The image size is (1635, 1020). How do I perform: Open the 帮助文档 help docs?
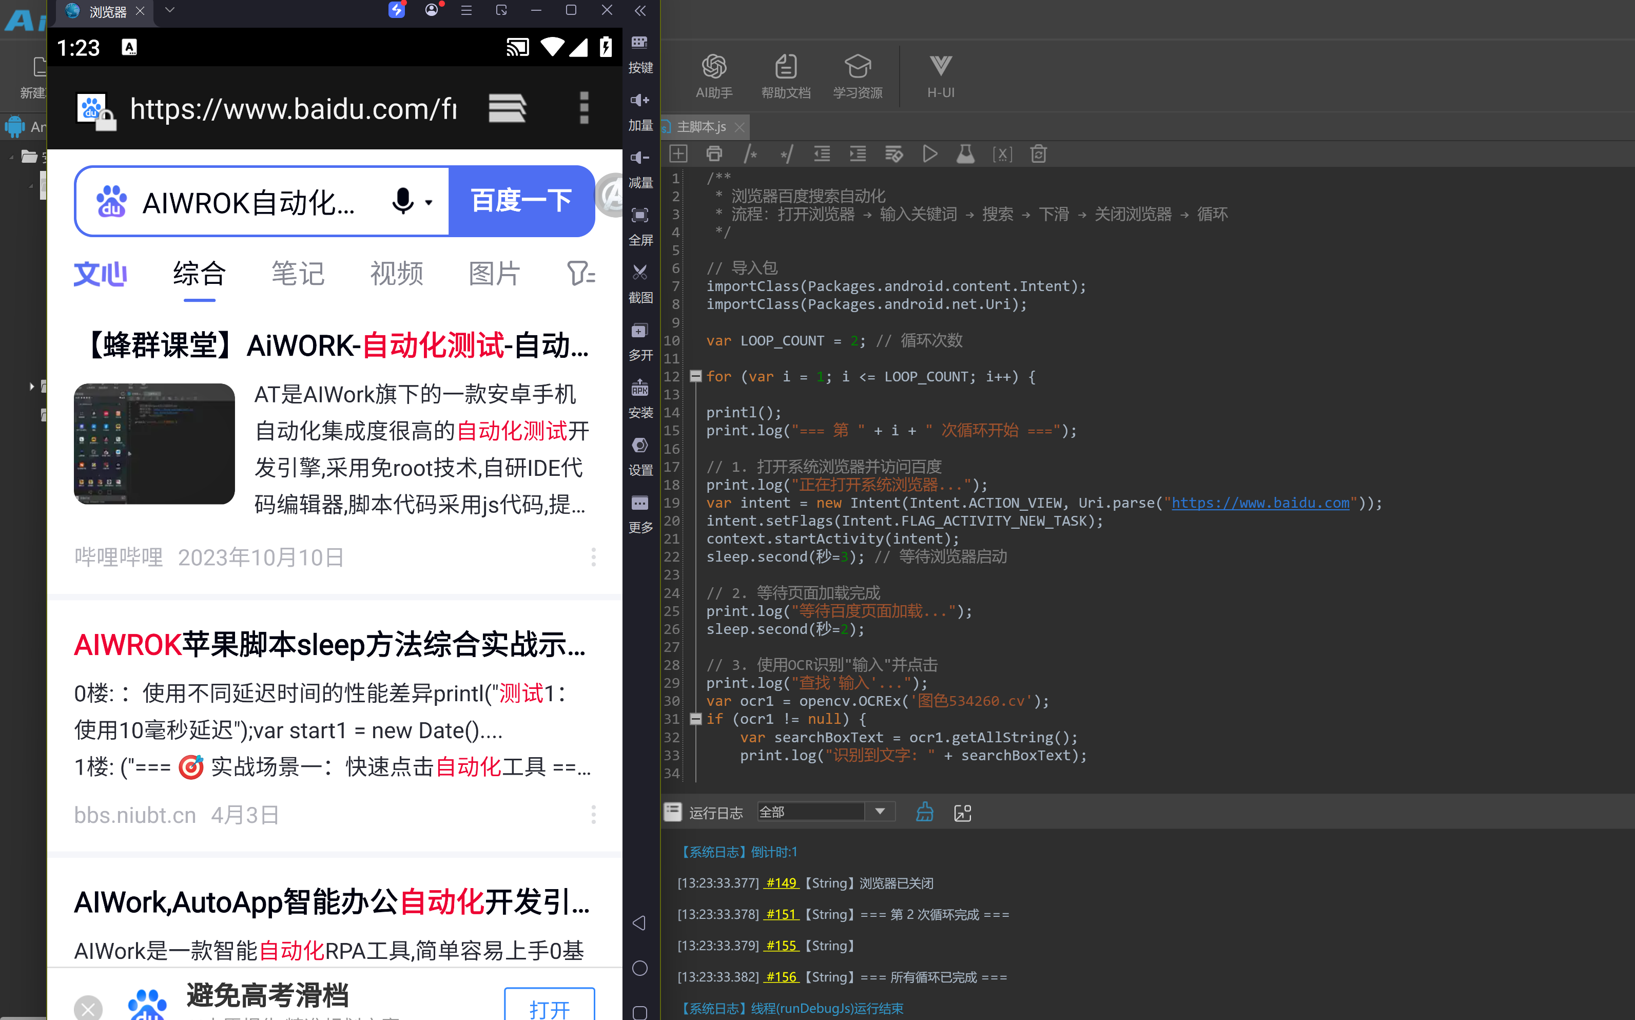coord(786,76)
